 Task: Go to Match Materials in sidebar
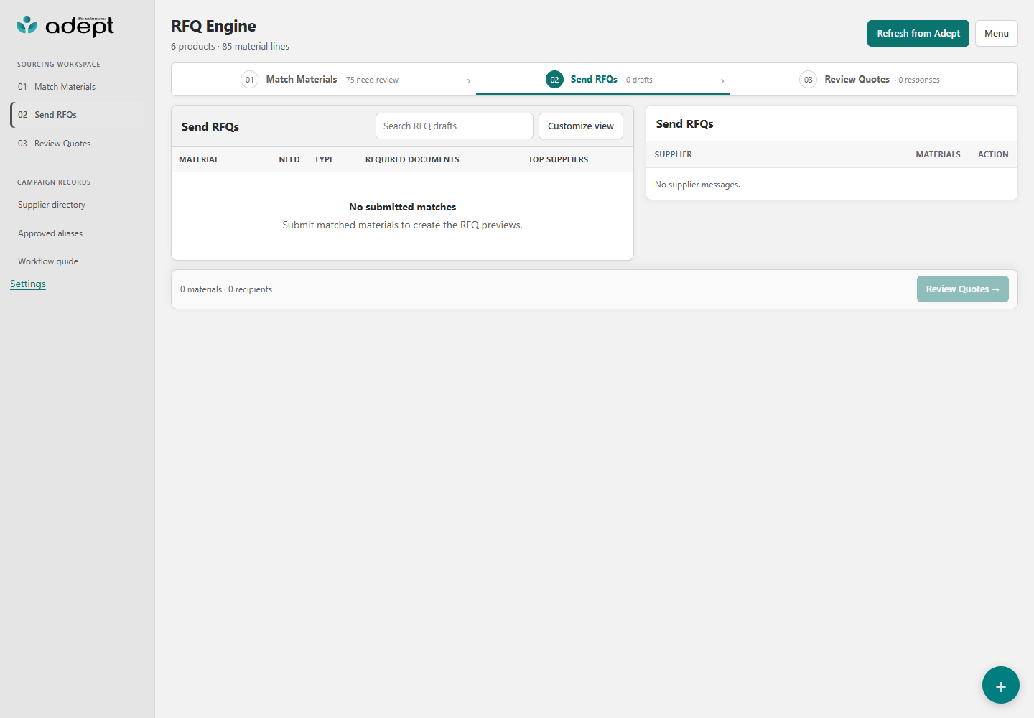77,87
